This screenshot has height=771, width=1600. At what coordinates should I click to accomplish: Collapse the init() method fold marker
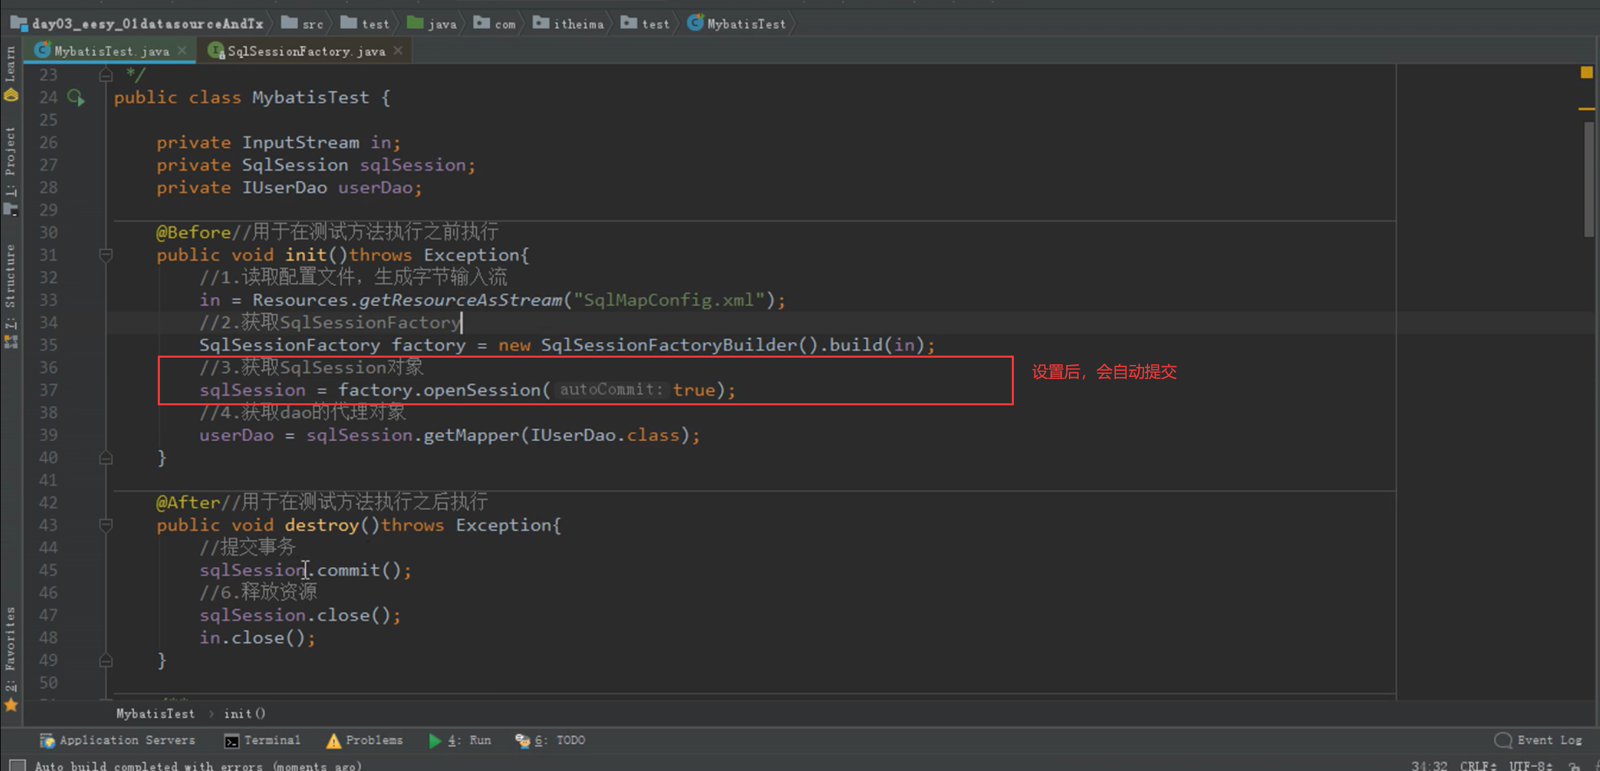pyautogui.click(x=105, y=255)
